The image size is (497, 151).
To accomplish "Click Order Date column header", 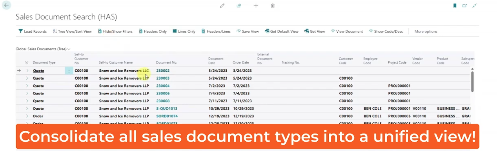I will 241,63.
